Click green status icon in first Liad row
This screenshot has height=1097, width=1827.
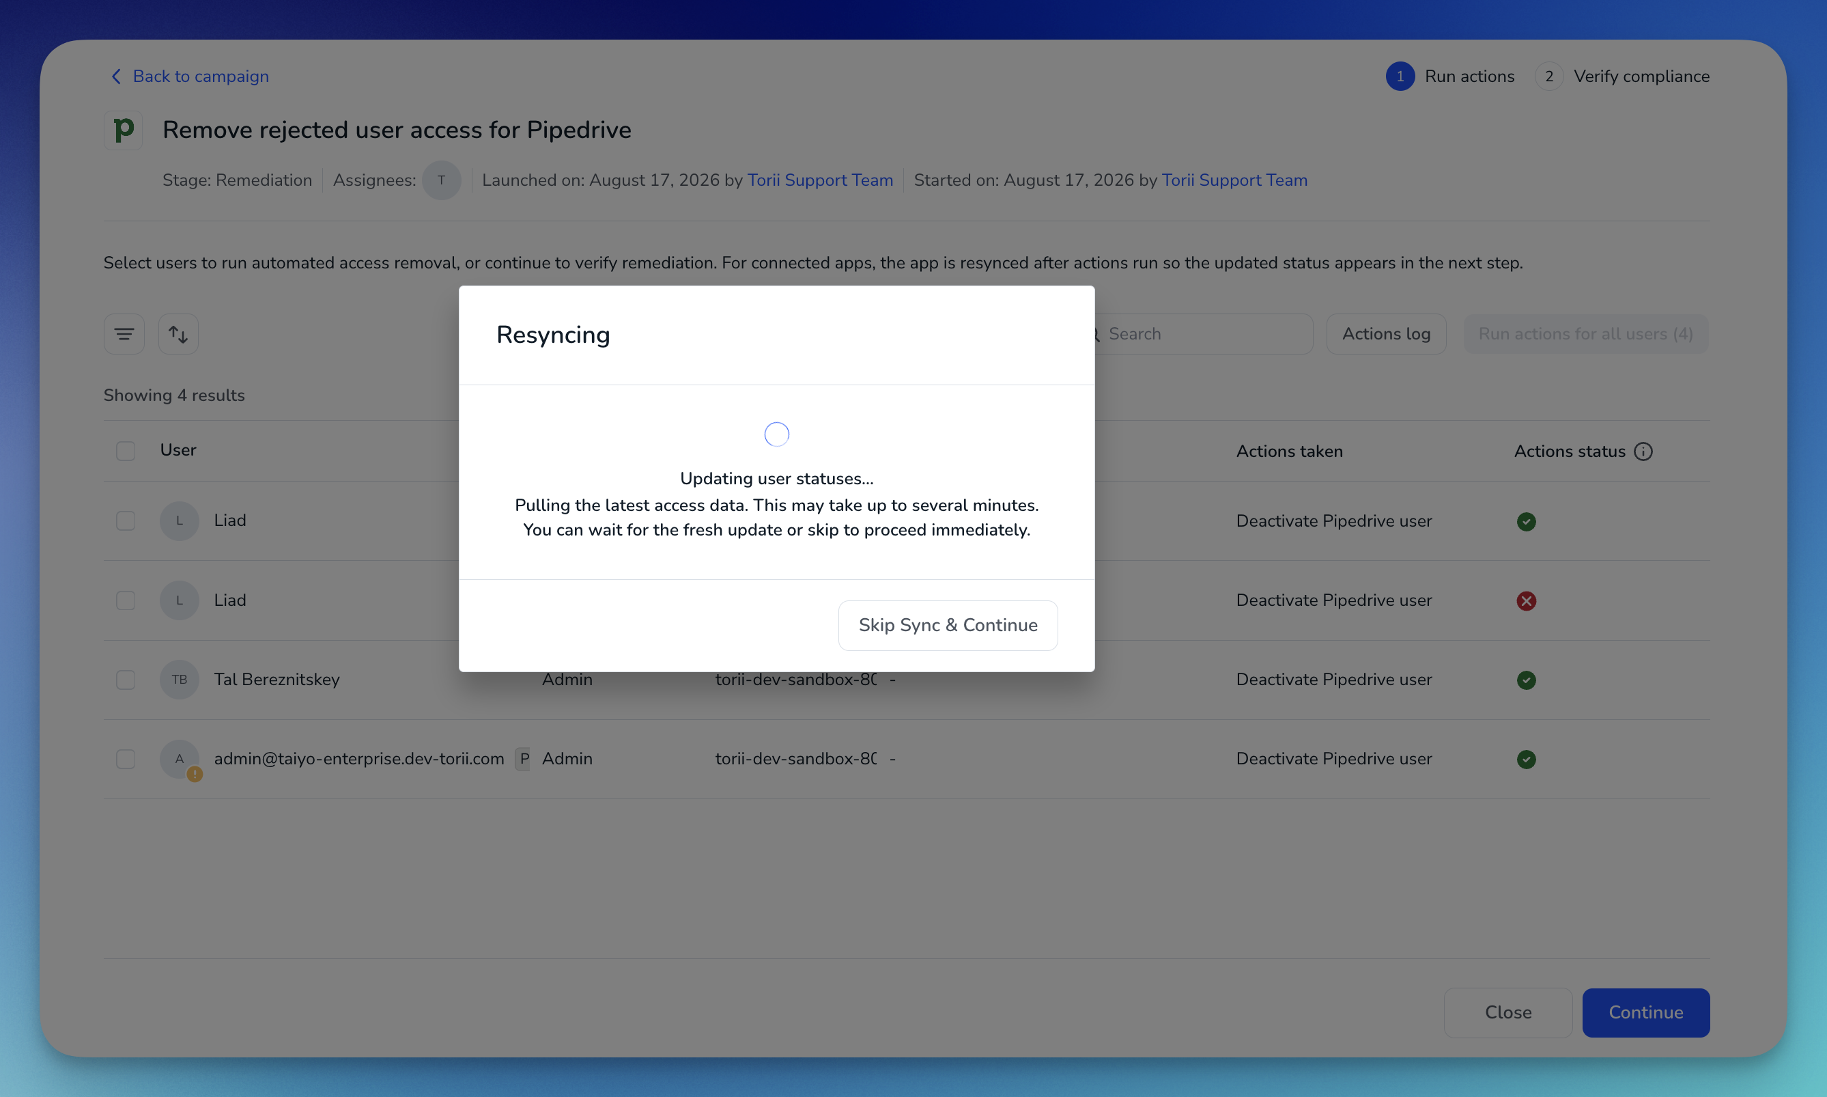[1527, 522]
